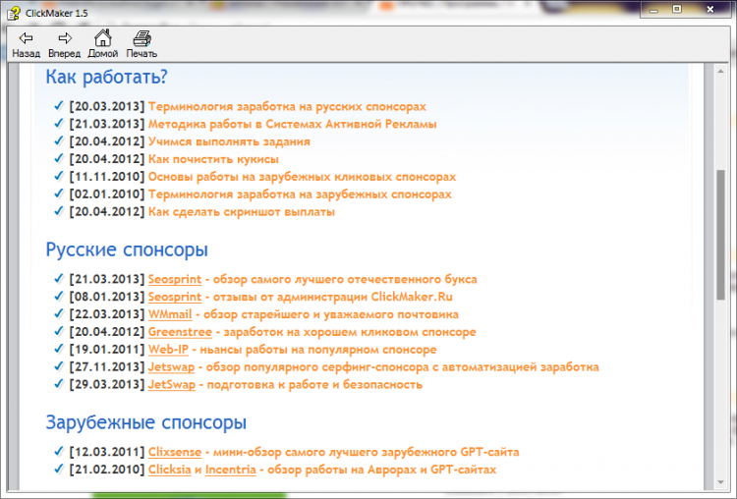Open the WMmail review link
This screenshot has width=737, height=499.
tap(170, 314)
